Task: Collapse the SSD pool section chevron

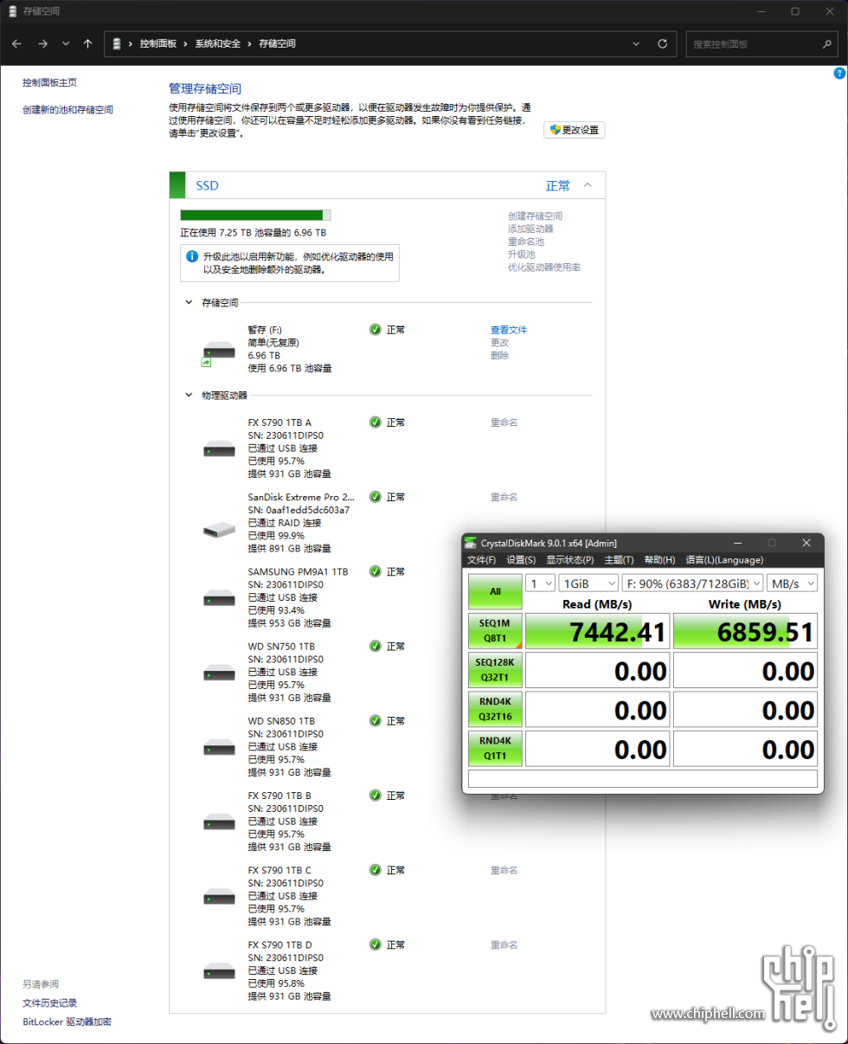Action: [588, 185]
